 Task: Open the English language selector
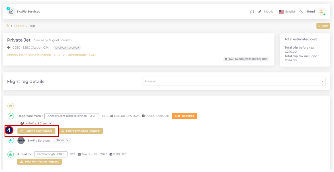coord(288,12)
